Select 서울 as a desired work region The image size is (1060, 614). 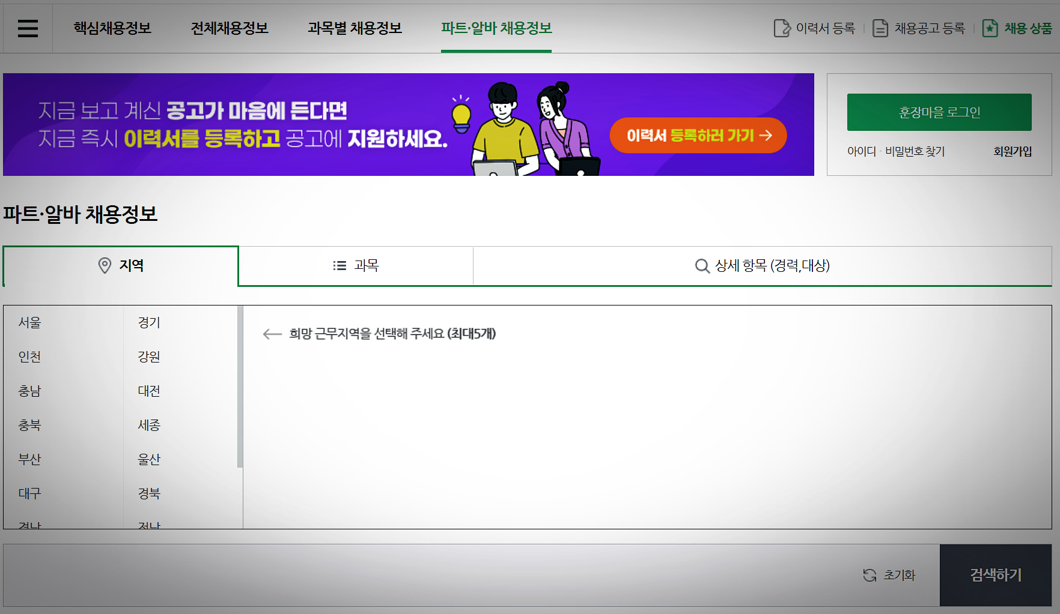(x=29, y=322)
